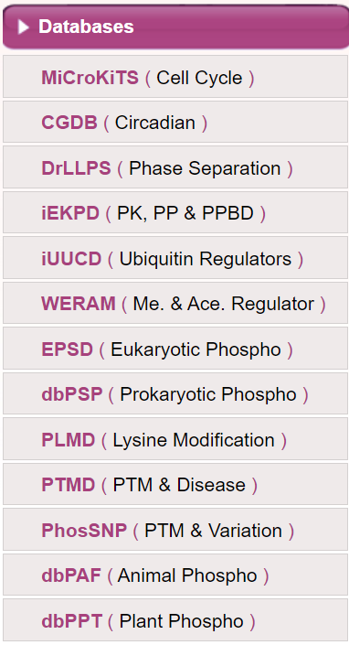The height and width of the screenshot is (645, 349).
Task: Click the bold WERAM name text
Action: point(79,304)
